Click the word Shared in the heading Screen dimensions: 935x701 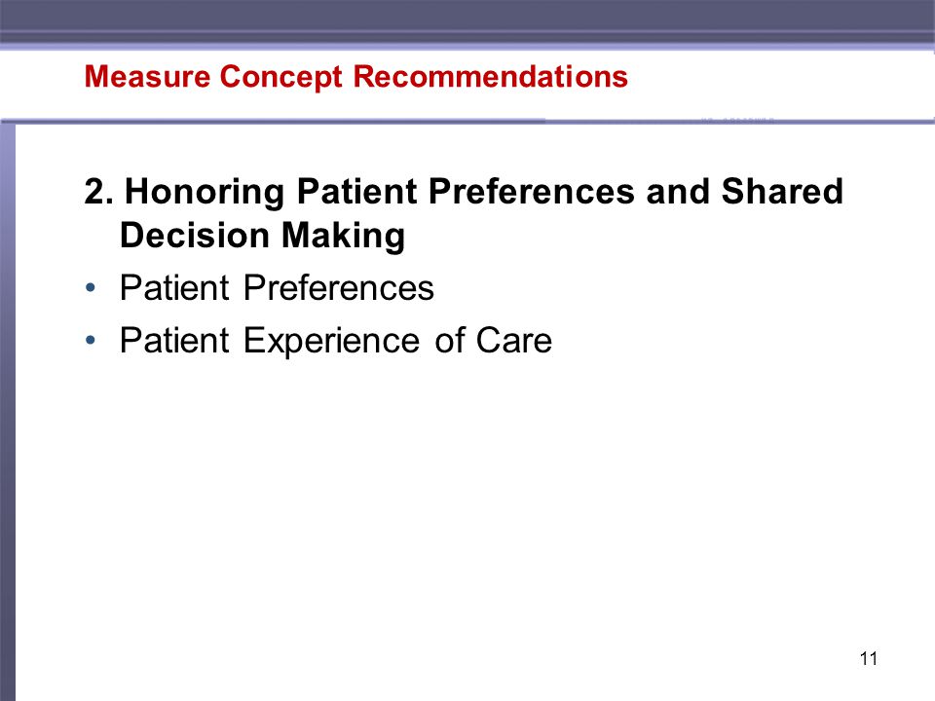[x=782, y=192]
